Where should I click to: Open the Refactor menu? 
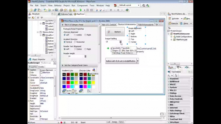(x=58, y=6)
